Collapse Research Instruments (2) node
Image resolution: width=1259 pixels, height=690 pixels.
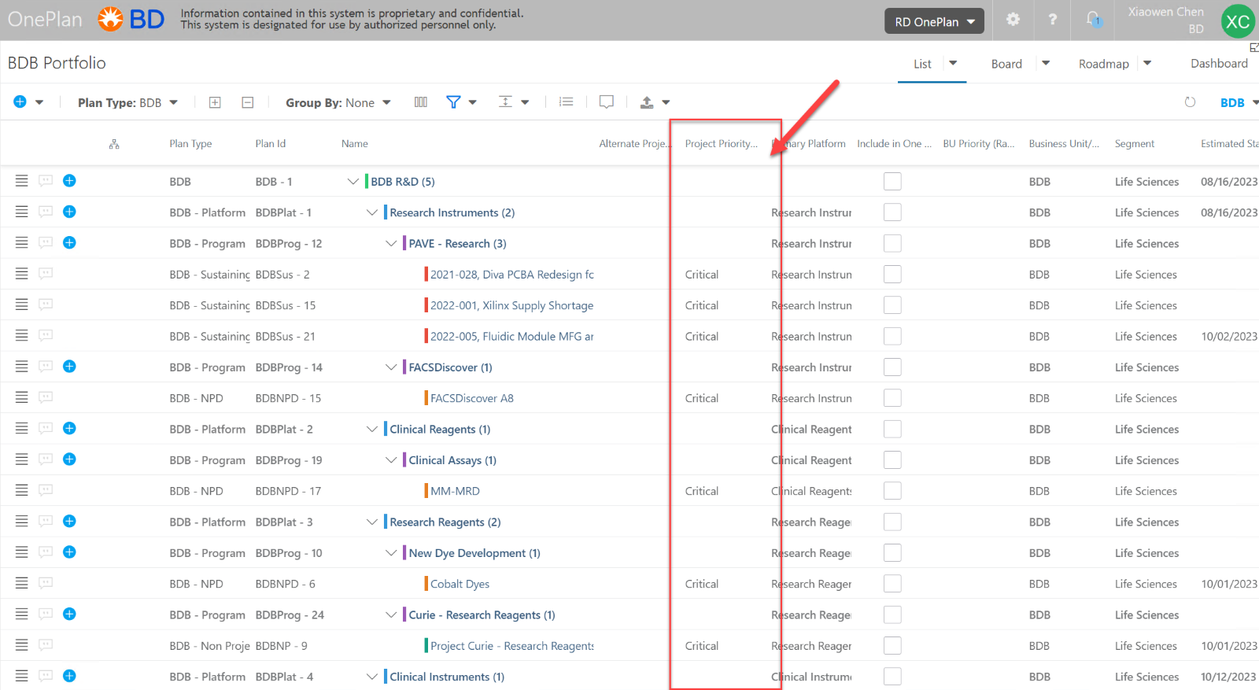(372, 212)
